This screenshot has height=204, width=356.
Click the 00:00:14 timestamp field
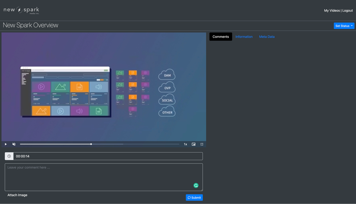tap(108, 156)
